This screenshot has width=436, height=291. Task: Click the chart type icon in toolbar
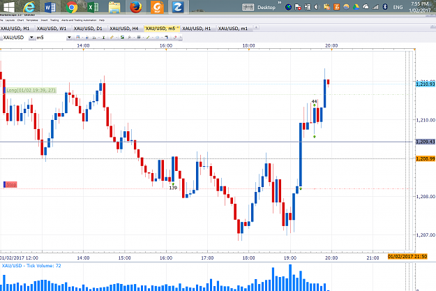[94, 38]
